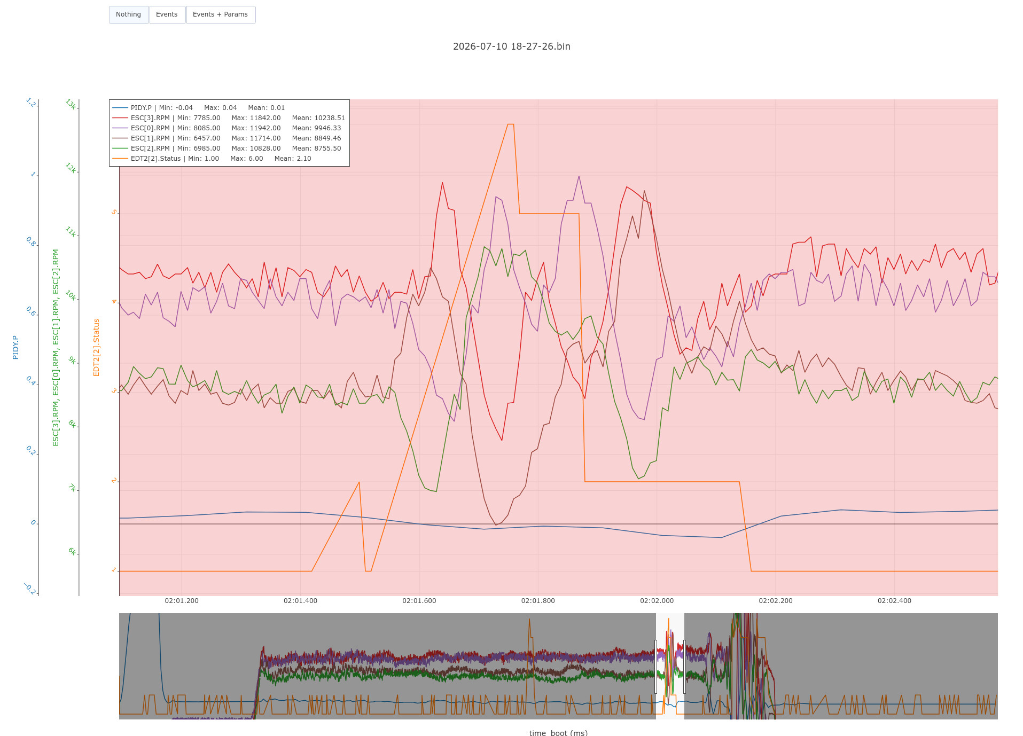Viewport: 1023px width, 736px height.
Task: Toggle PIDY.P trace in the legend
Action: coord(198,108)
